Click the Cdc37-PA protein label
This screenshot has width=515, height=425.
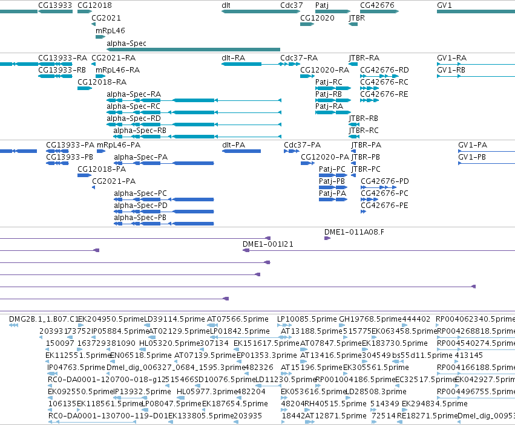click(302, 144)
